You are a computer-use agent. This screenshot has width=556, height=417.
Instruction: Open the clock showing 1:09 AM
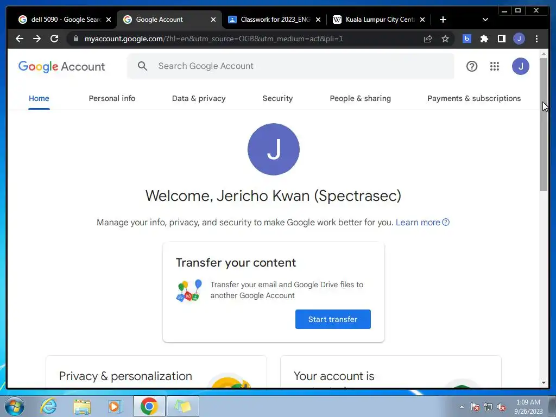pos(528,407)
